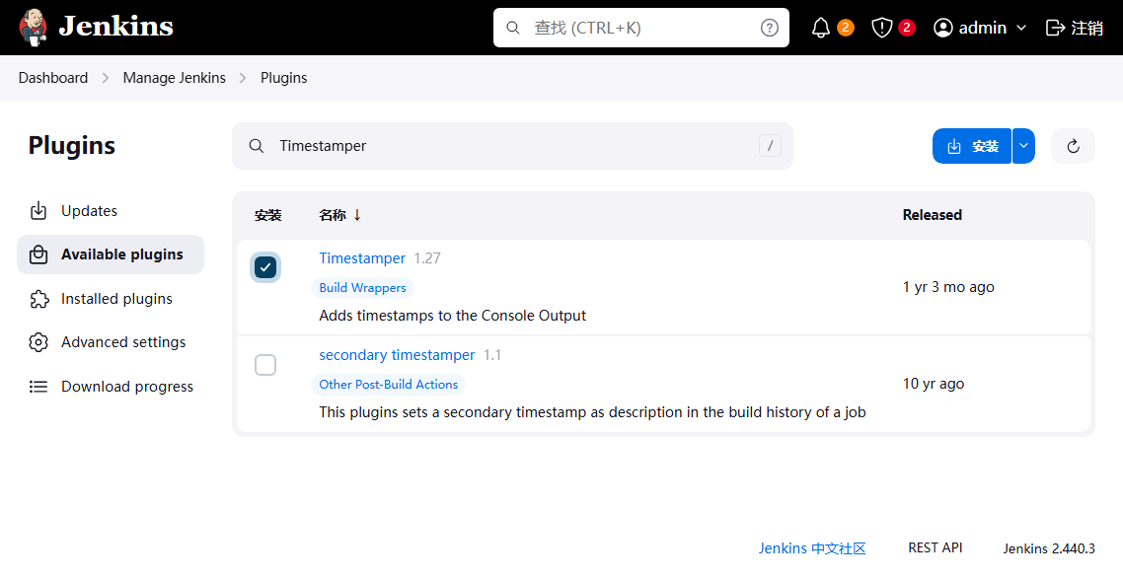Uncheck the Timestamper plugin checkbox
1123x580 pixels.
(265, 267)
